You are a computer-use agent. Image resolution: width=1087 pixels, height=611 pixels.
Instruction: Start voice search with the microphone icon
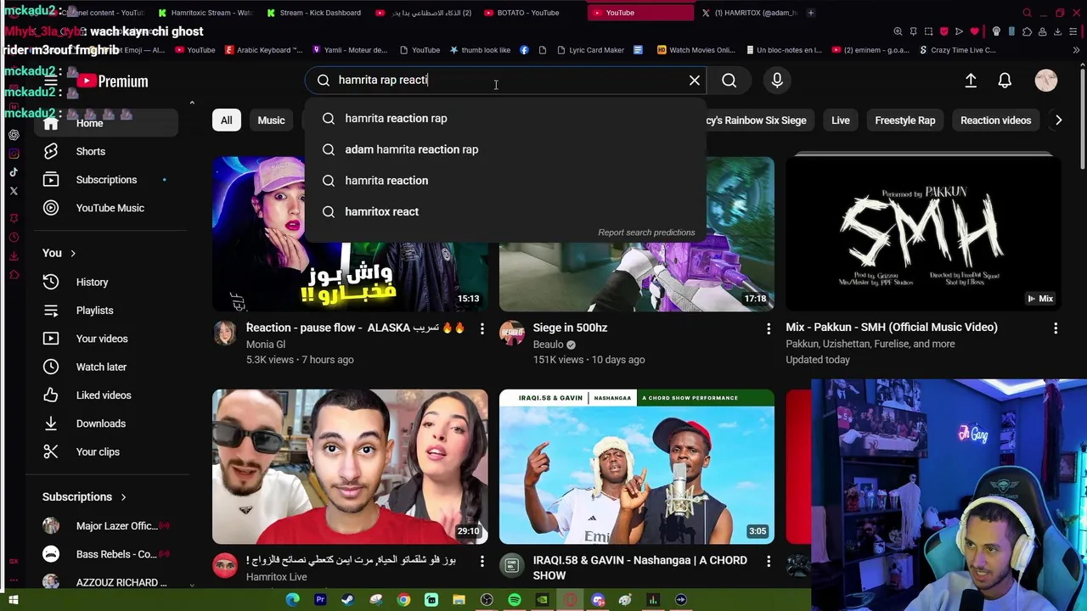[x=777, y=80]
